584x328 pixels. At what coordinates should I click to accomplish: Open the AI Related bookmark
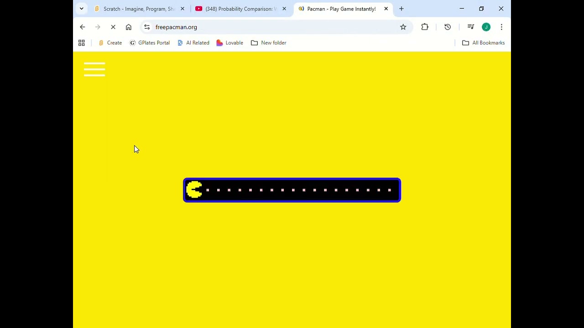click(x=193, y=43)
